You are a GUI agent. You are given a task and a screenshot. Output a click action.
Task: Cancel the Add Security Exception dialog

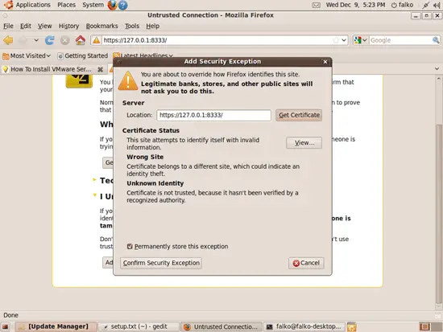[x=306, y=263]
